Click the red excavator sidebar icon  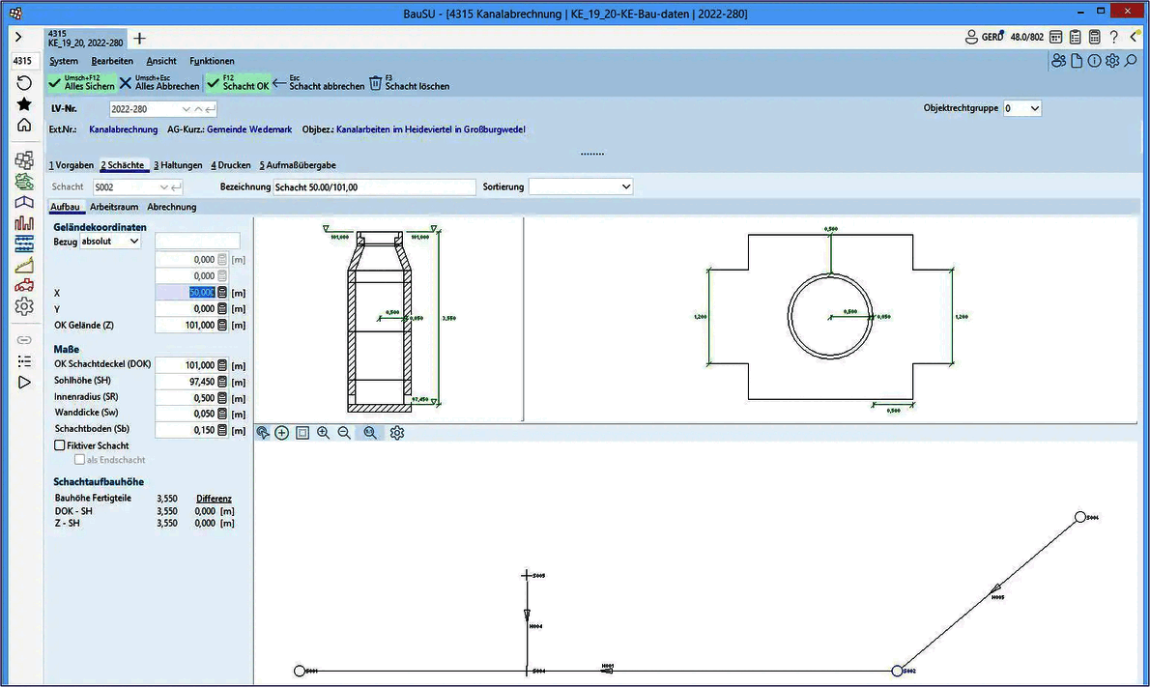[24, 284]
